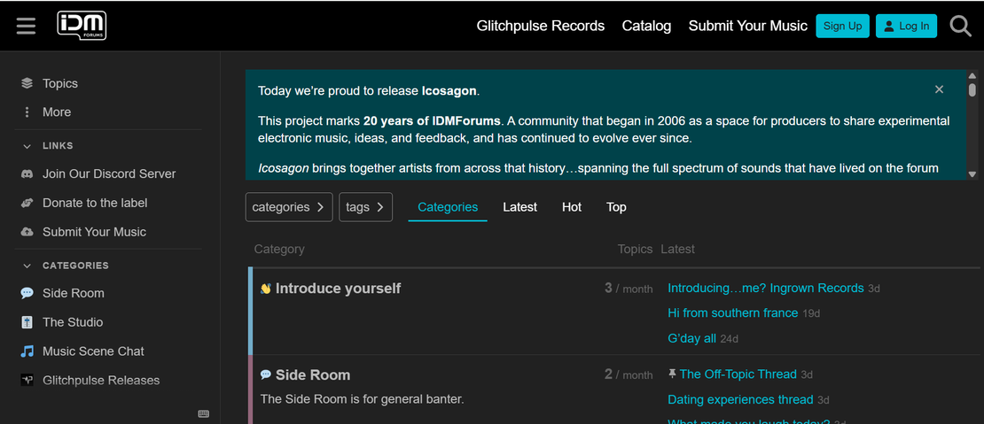Viewport: 984px width, 424px height.
Task: Open topic Hi from southern france
Action: pyautogui.click(x=732, y=312)
